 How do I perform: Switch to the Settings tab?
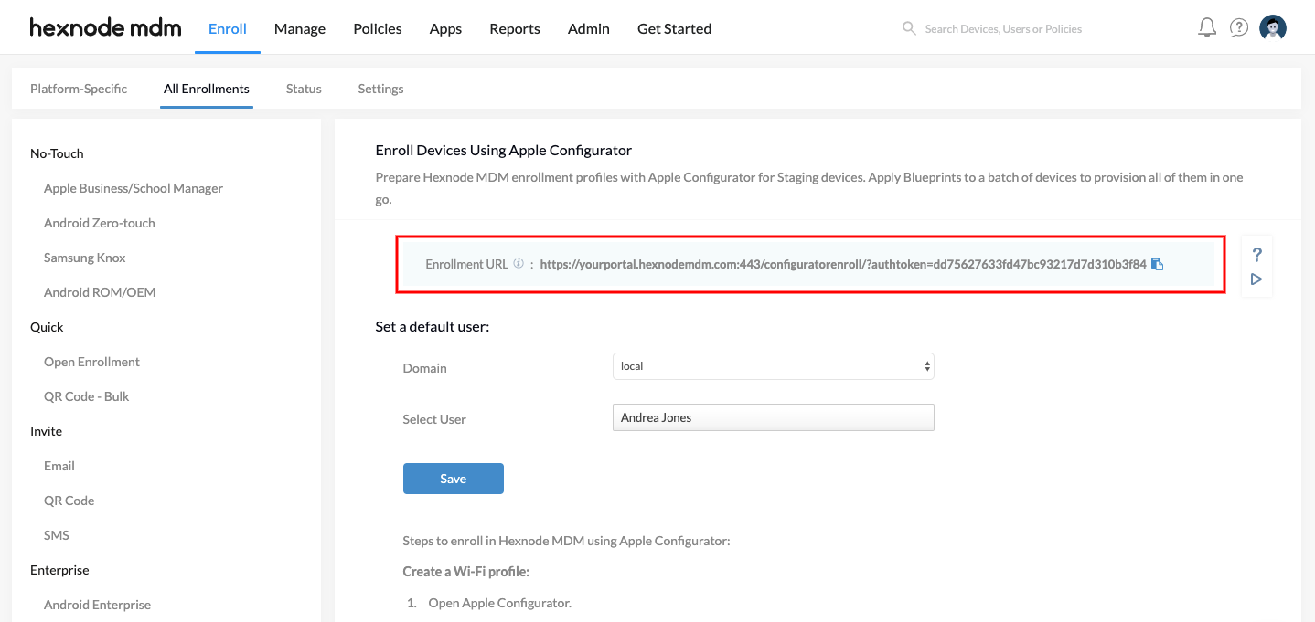380,89
